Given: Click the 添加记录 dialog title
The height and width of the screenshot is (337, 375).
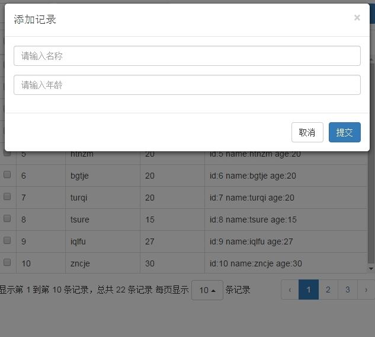Looking at the screenshot, I should (35, 20).
